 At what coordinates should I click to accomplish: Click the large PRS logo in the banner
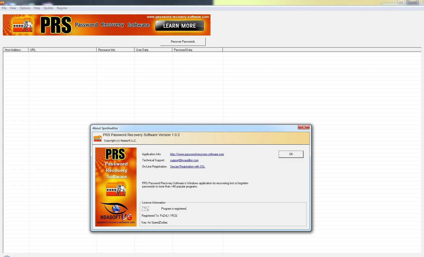pos(56,25)
